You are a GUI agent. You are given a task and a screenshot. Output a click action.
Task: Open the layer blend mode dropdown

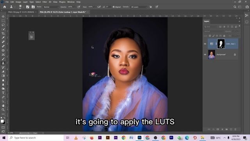[214, 31]
